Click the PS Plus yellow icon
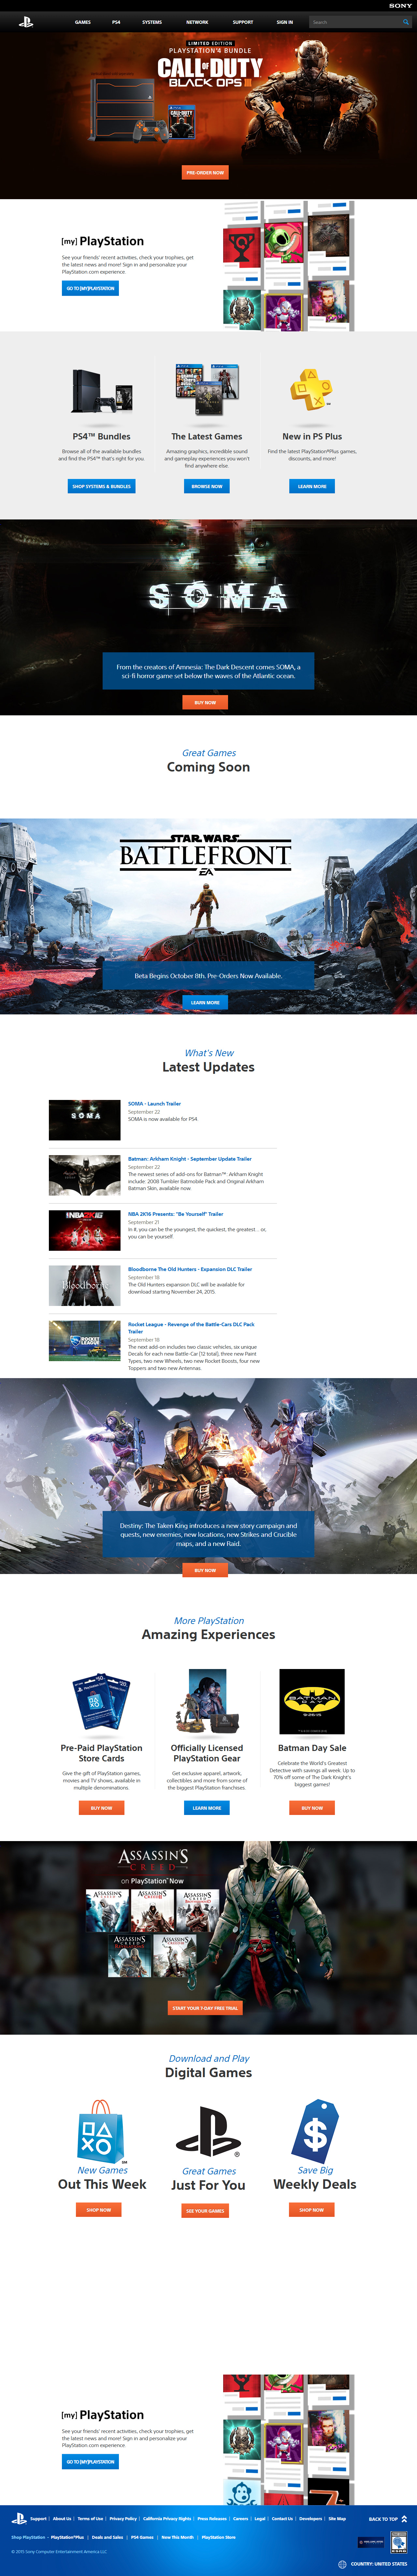Image resolution: width=417 pixels, height=2576 pixels. (311, 390)
